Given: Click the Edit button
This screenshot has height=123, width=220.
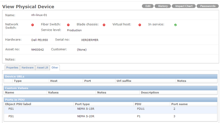Looking at the screenshot, I should click(148, 6).
